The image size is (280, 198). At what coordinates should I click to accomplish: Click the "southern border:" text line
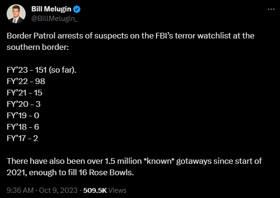[x=38, y=47]
